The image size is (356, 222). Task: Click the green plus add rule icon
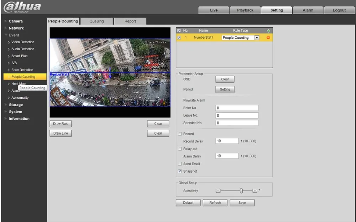pyautogui.click(x=268, y=31)
